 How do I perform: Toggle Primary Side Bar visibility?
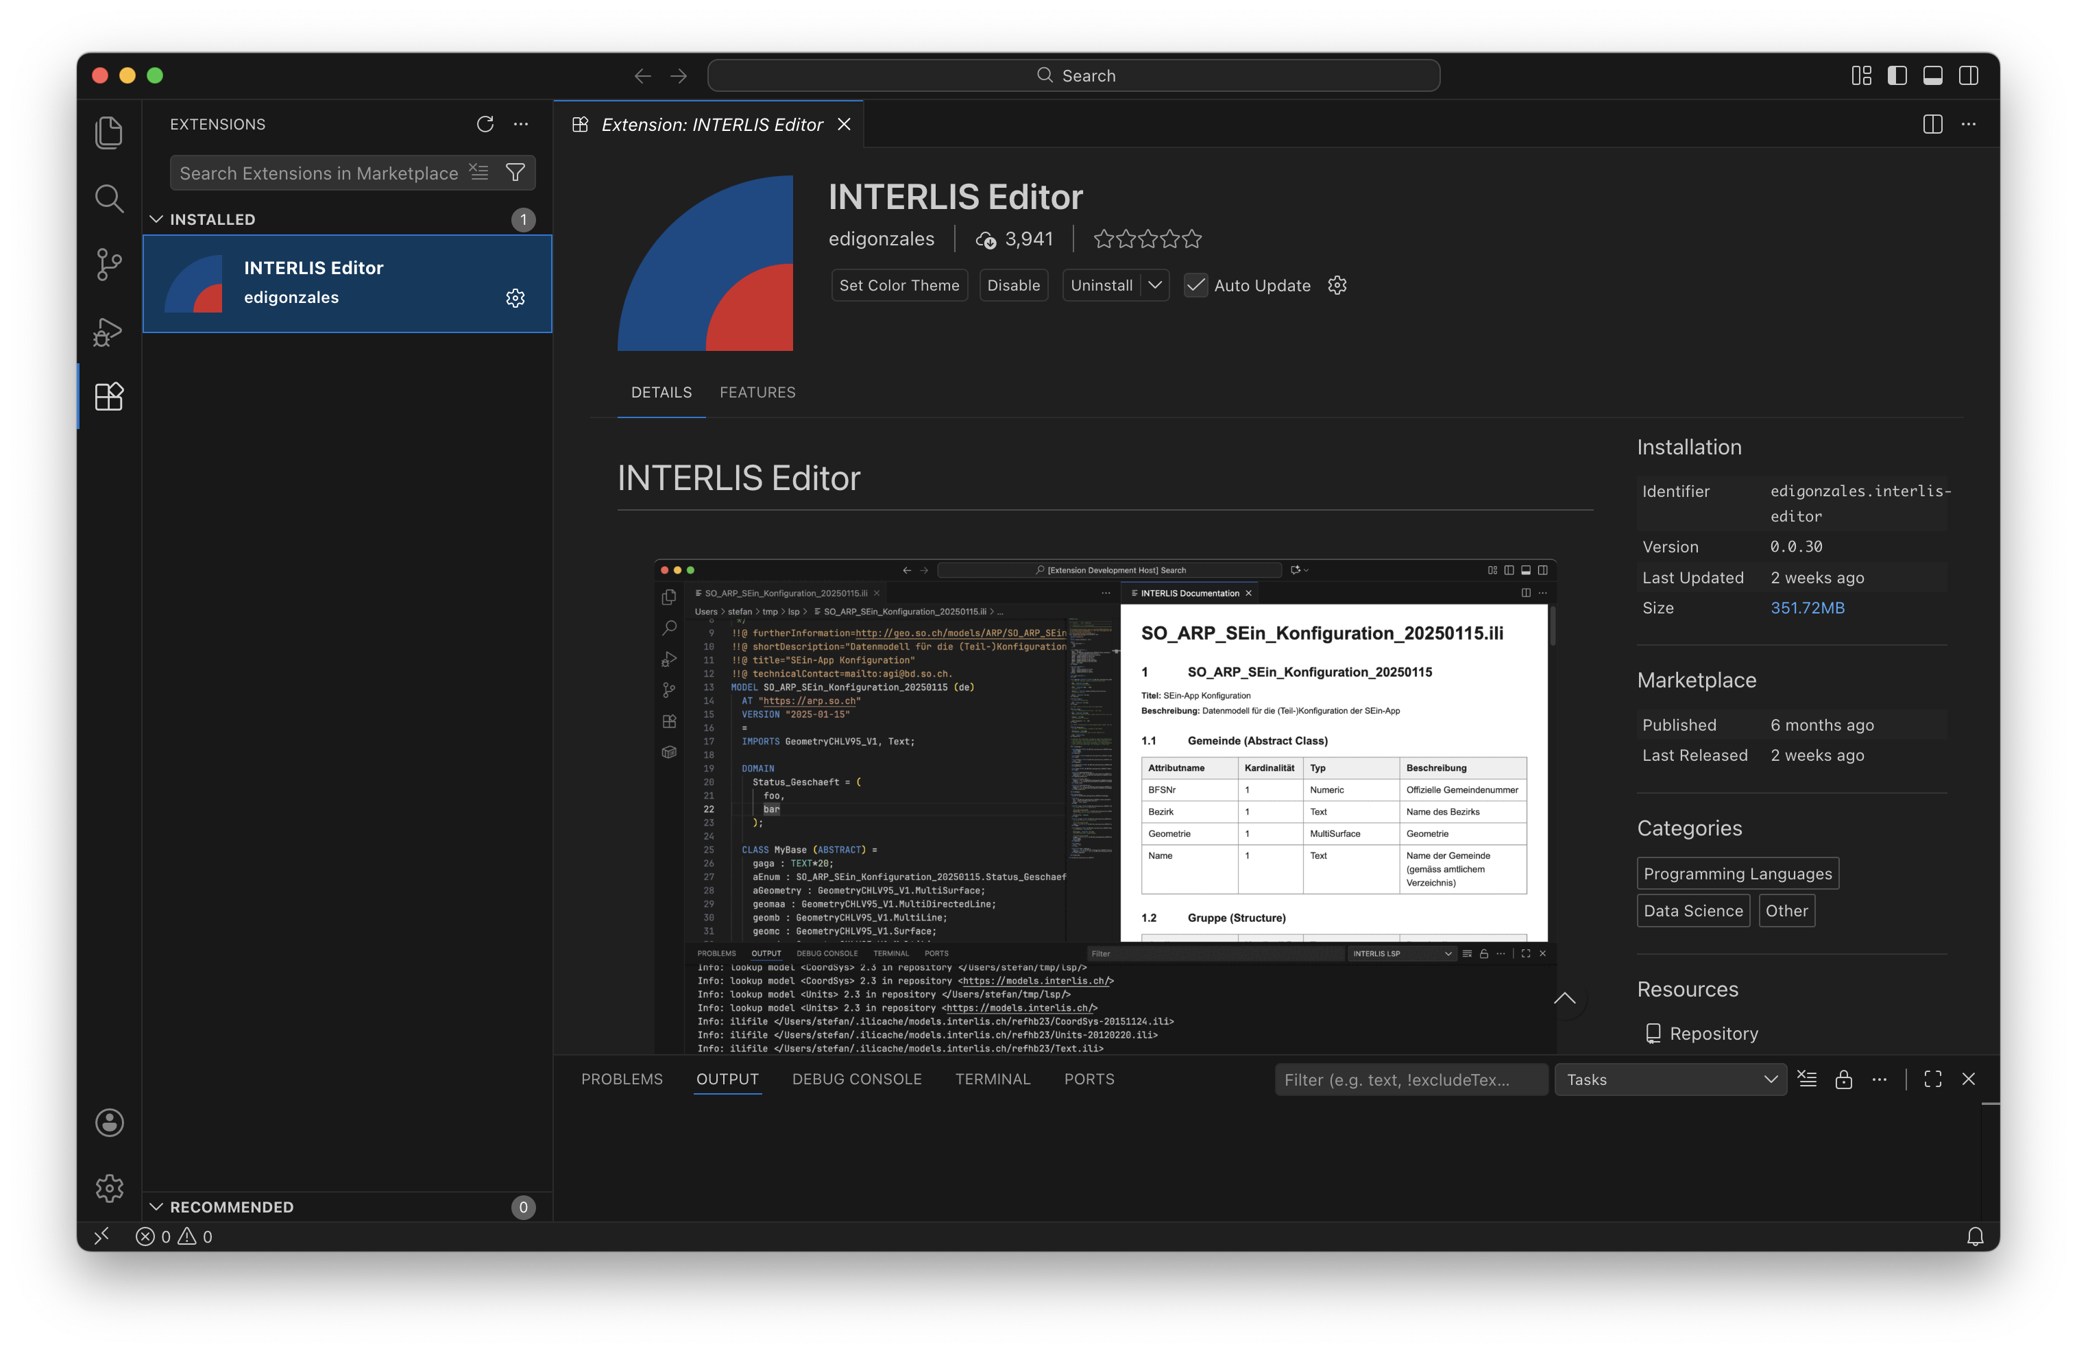point(1897,76)
